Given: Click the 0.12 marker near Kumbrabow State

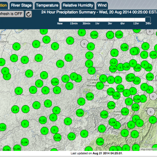Looking at the screenshot, I should pyautogui.click(x=125, y=112).
